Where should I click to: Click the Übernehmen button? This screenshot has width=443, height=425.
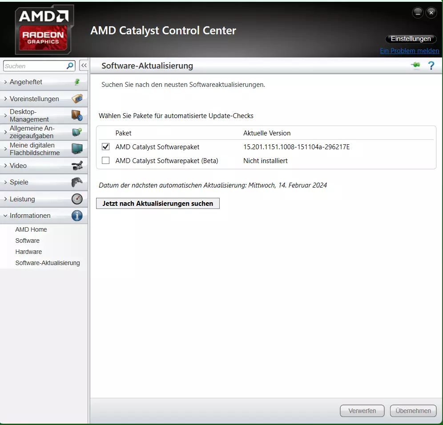click(413, 411)
